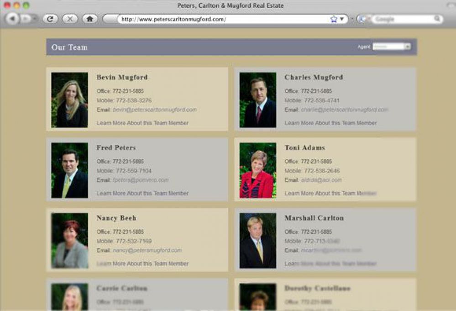
Task: Stop loading with the X button
Action: tap(70, 19)
